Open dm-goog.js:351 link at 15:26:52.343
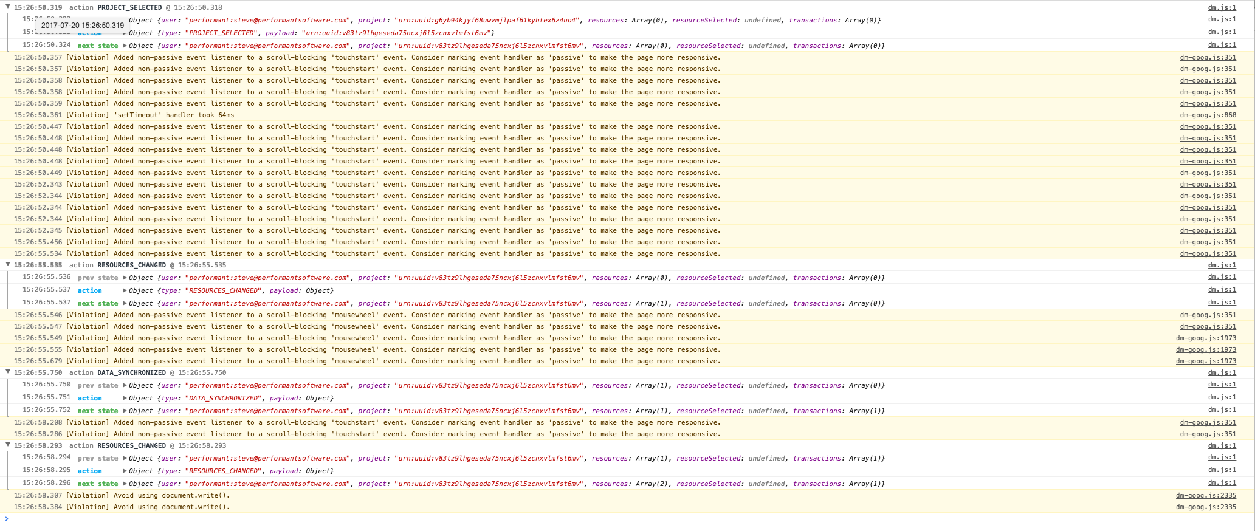1255x531 pixels. [x=1208, y=185]
